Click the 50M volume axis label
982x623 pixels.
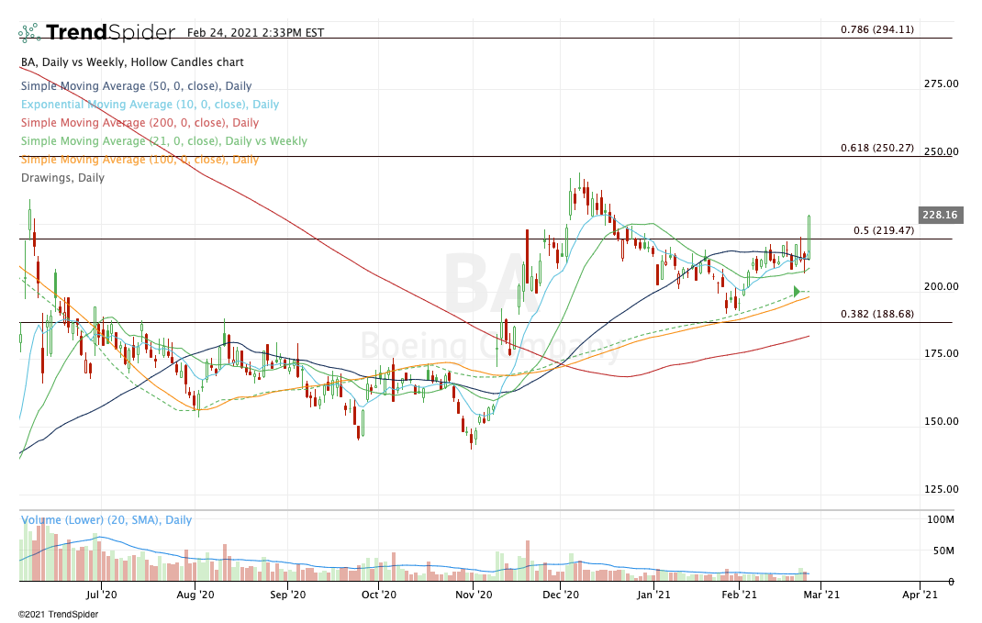943,551
